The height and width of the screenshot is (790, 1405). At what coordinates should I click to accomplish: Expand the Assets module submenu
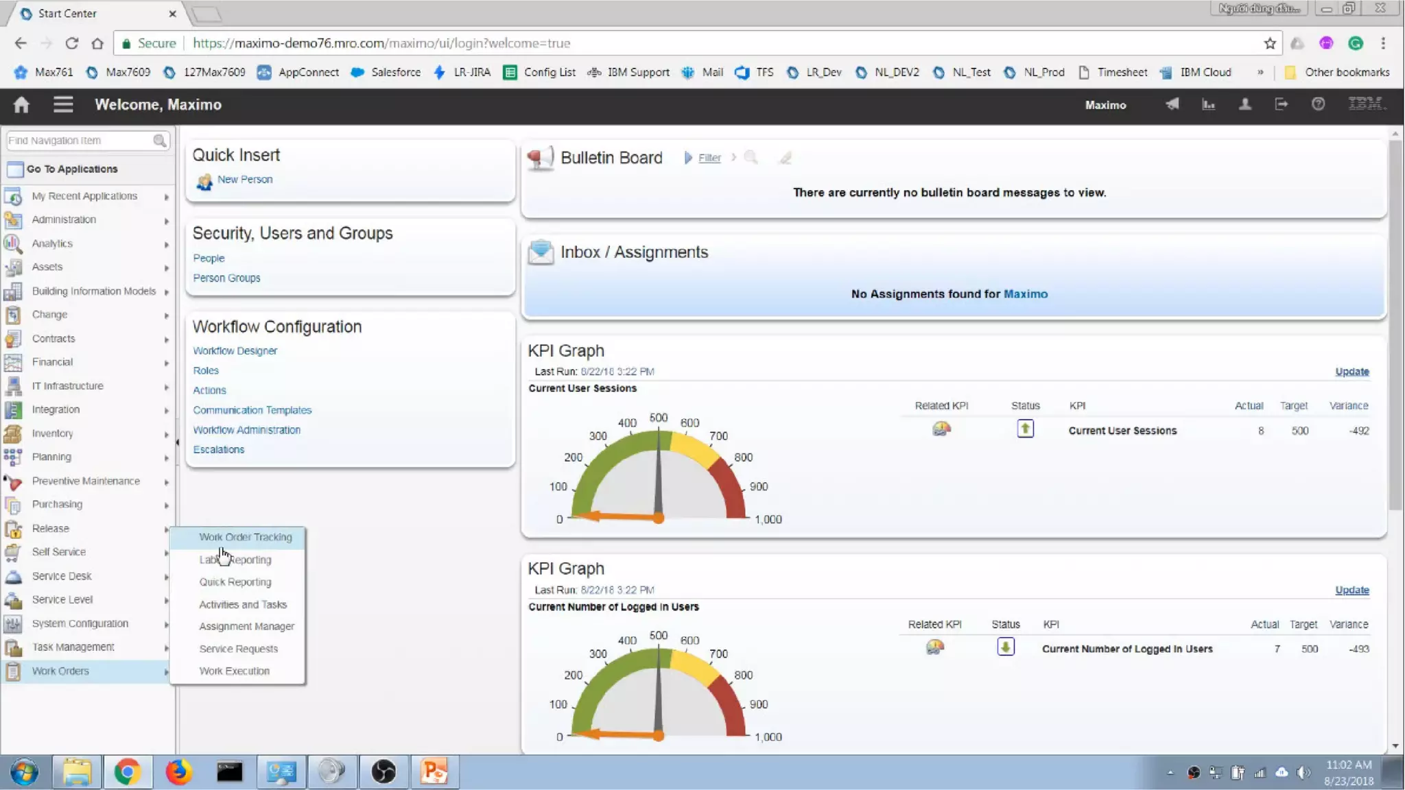166,267
